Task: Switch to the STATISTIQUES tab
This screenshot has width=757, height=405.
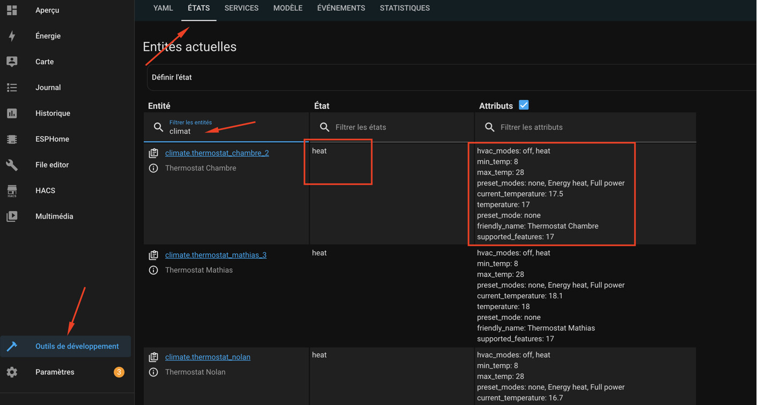Action: click(405, 8)
